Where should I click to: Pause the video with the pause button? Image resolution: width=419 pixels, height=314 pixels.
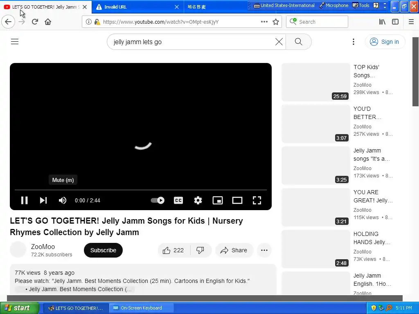[24, 200]
